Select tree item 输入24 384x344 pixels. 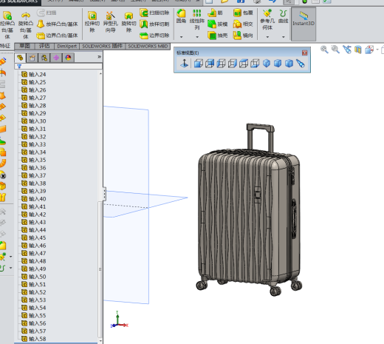click(33, 74)
